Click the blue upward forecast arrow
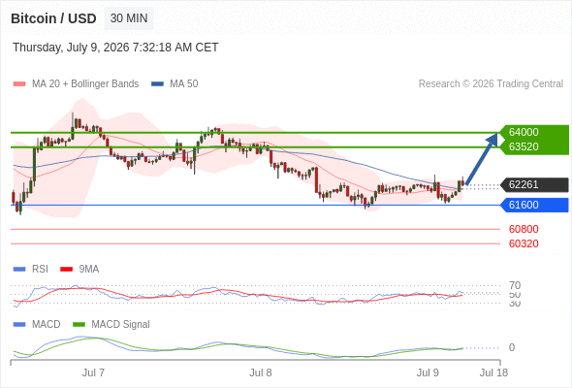Image resolution: width=572 pixels, height=388 pixels. coord(482,159)
